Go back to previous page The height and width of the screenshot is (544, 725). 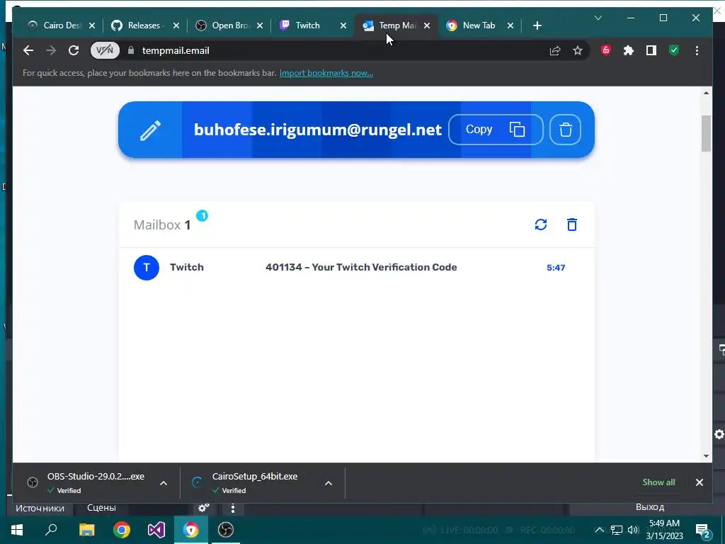(x=28, y=50)
